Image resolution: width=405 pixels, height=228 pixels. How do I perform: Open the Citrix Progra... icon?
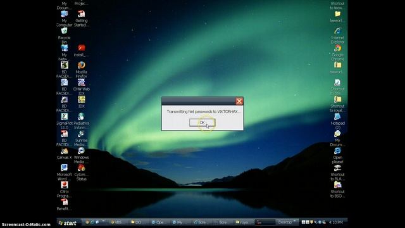[x=65, y=189]
